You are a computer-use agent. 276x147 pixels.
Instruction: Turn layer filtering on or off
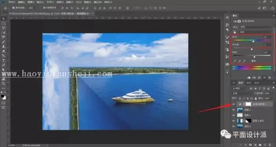273,88
